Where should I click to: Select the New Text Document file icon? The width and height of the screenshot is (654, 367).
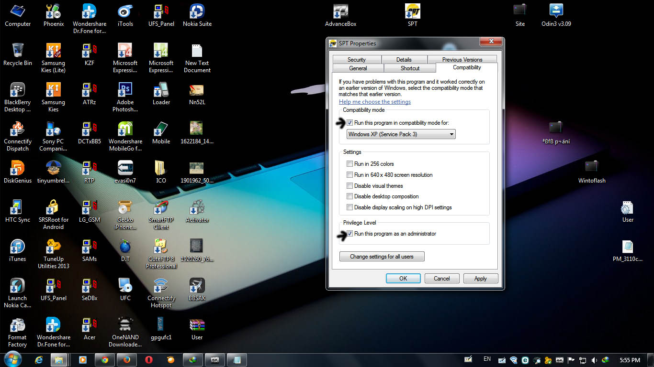pos(197,58)
